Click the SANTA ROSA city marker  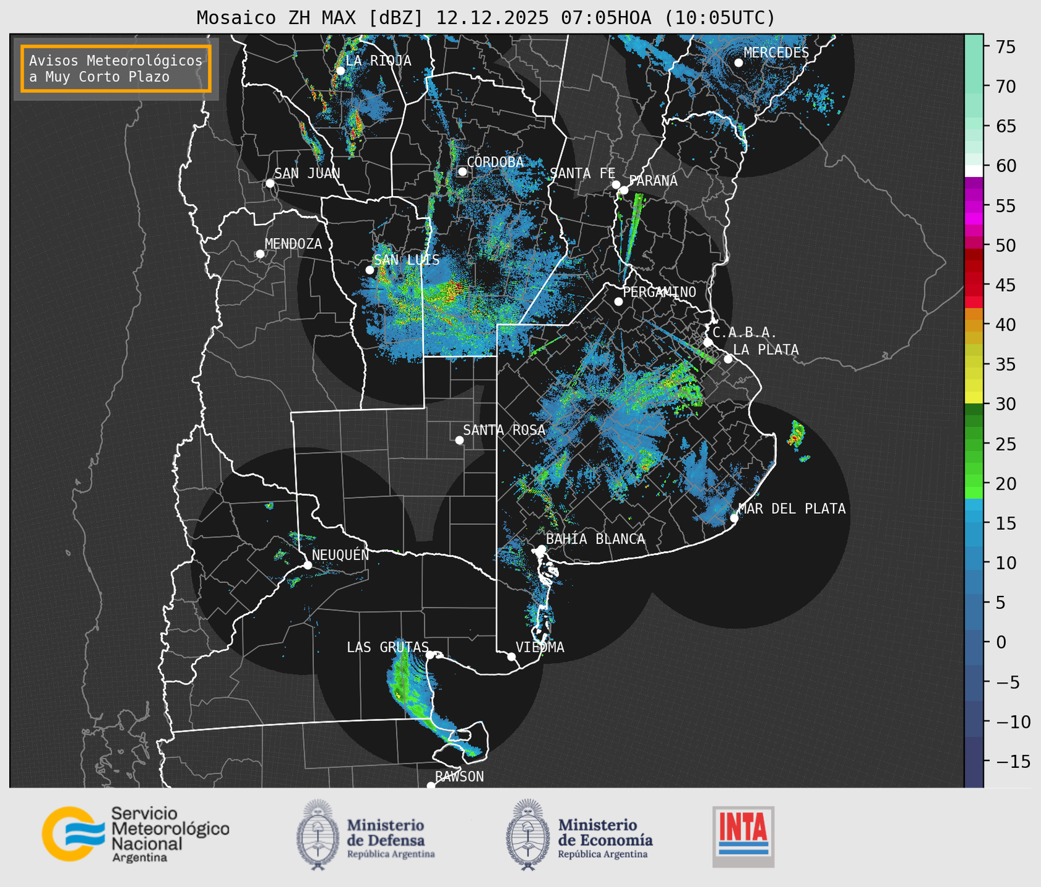459,440
